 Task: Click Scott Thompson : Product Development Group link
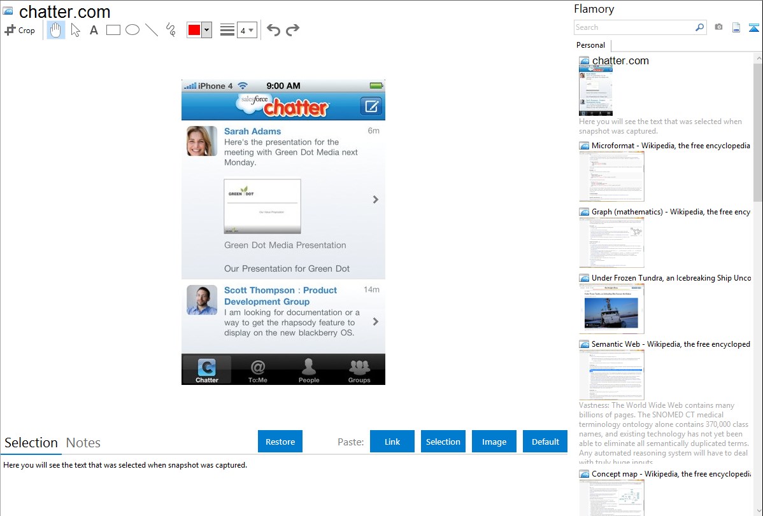(x=280, y=296)
